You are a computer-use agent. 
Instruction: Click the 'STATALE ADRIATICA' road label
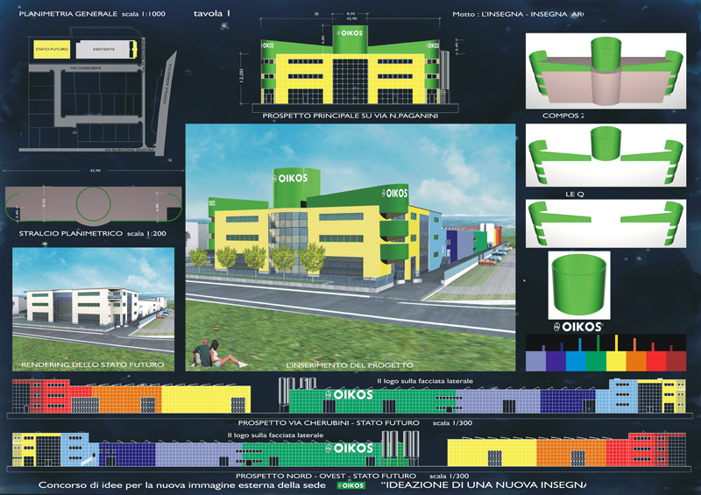167,84
